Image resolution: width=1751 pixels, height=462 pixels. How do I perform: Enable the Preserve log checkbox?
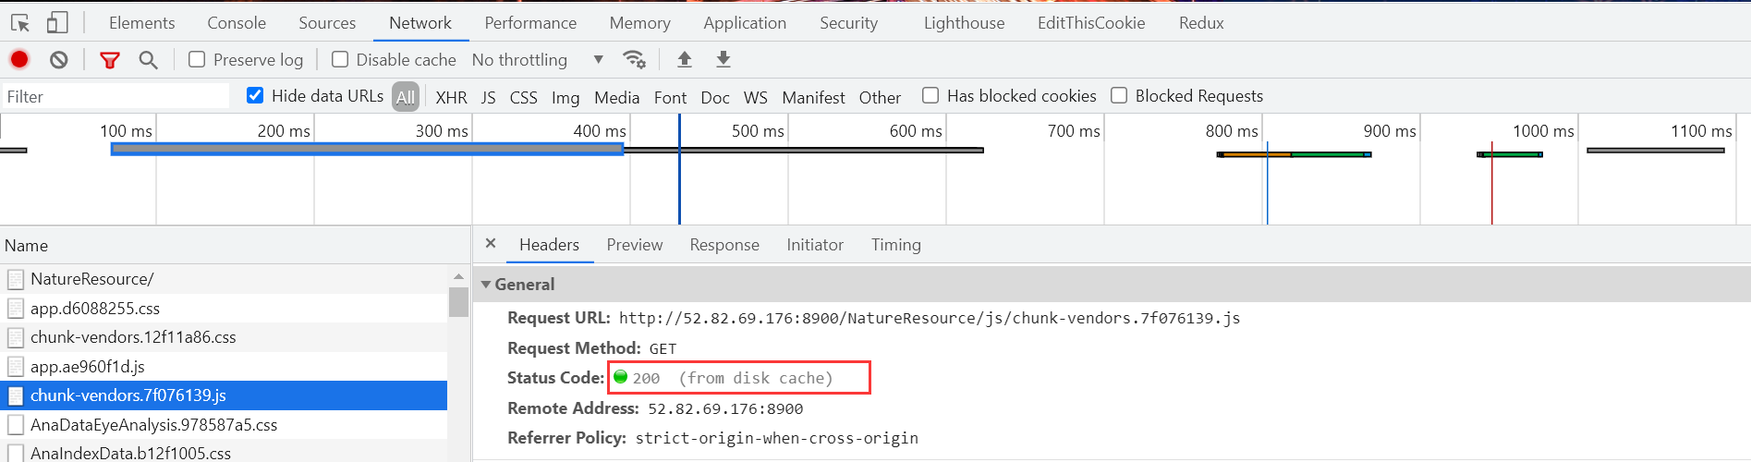(x=197, y=59)
